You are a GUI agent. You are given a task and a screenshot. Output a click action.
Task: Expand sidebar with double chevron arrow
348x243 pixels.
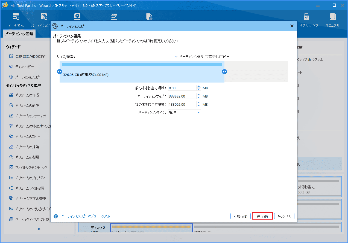39,229
